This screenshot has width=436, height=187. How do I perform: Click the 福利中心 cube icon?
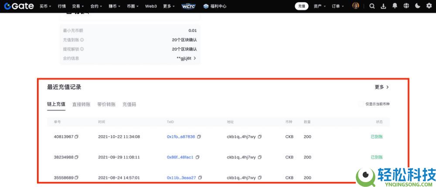pos(206,6)
